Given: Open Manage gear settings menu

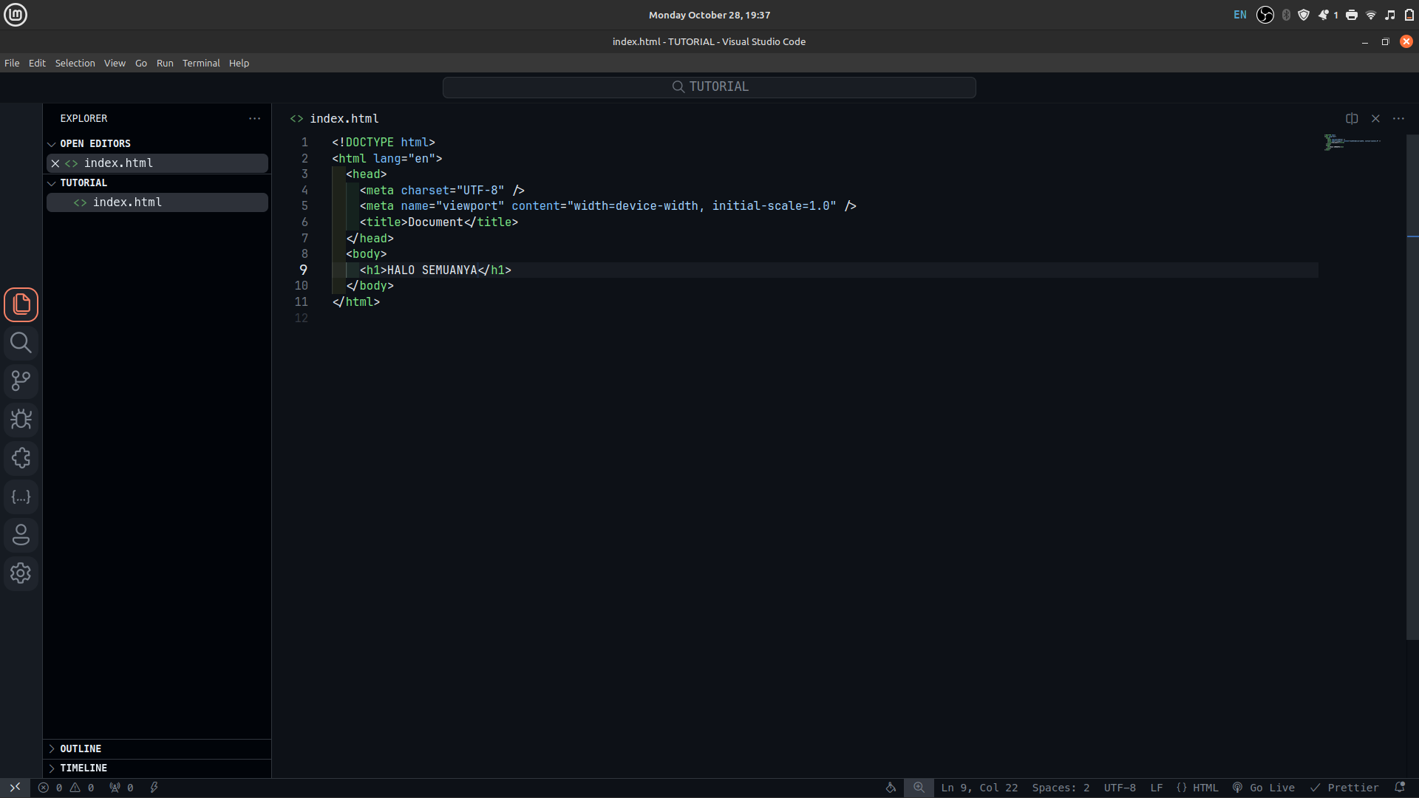Looking at the screenshot, I should click(21, 573).
